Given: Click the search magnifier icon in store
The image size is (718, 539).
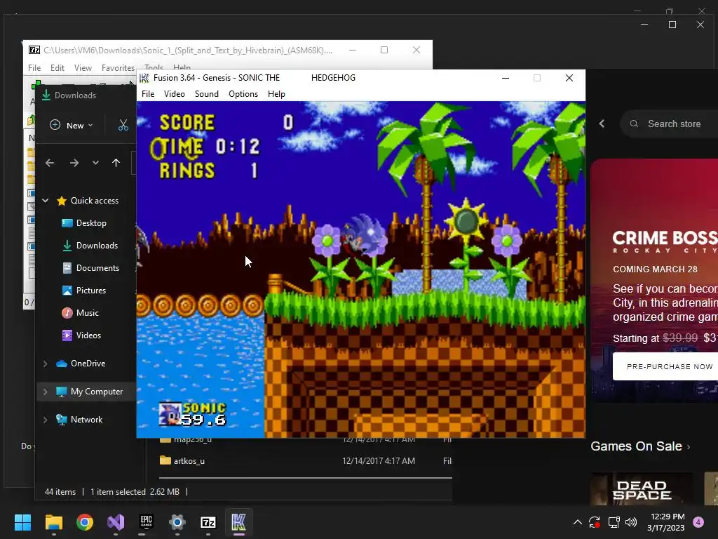Looking at the screenshot, I should point(634,124).
